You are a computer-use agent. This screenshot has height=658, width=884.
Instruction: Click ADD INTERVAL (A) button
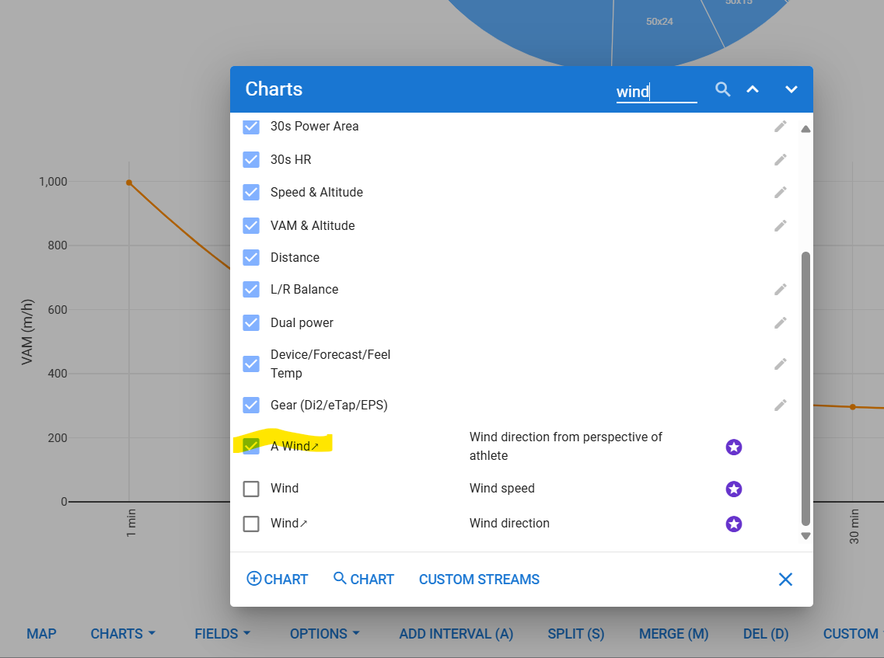(456, 634)
